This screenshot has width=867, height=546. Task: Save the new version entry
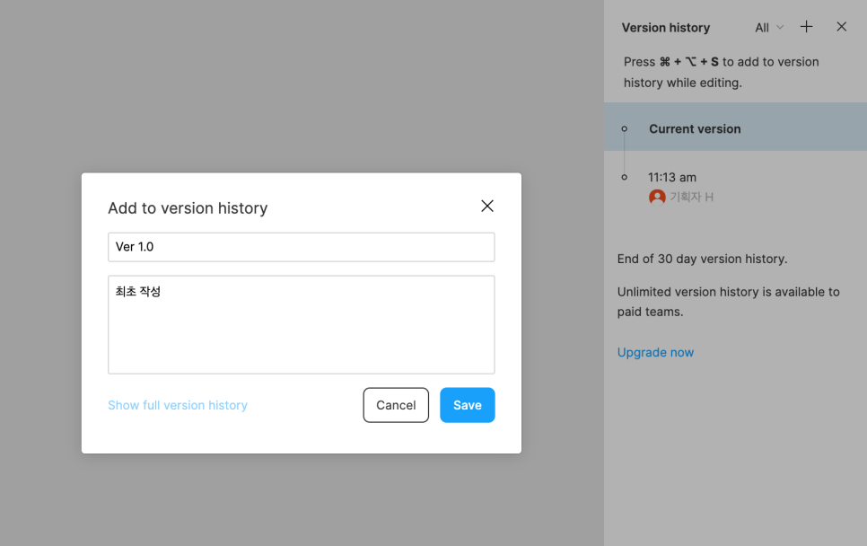pyautogui.click(x=467, y=405)
